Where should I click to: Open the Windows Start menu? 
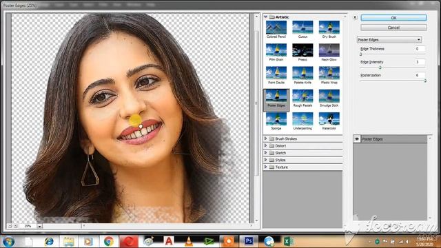(x=9, y=241)
